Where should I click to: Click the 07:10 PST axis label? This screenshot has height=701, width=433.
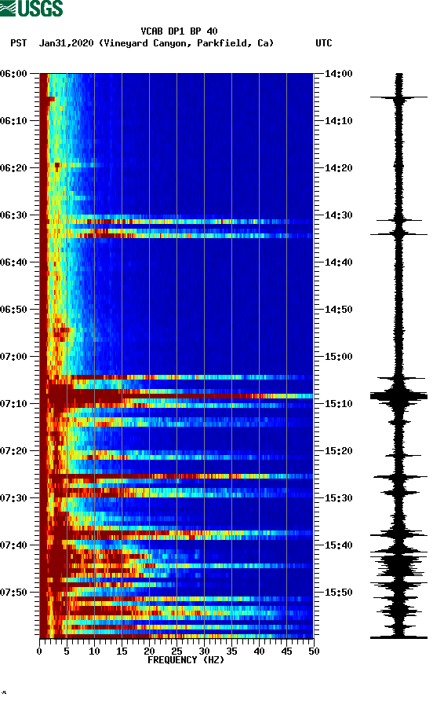pyautogui.click(x=13, y=404)
